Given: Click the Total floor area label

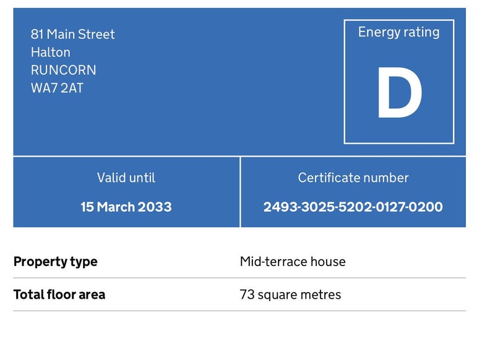Looking at the screenshot, I should (x=59, y=295).
